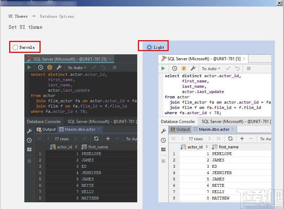
Task: Switch to Output tab in Darcula preview
Action: tap(46, 129)
